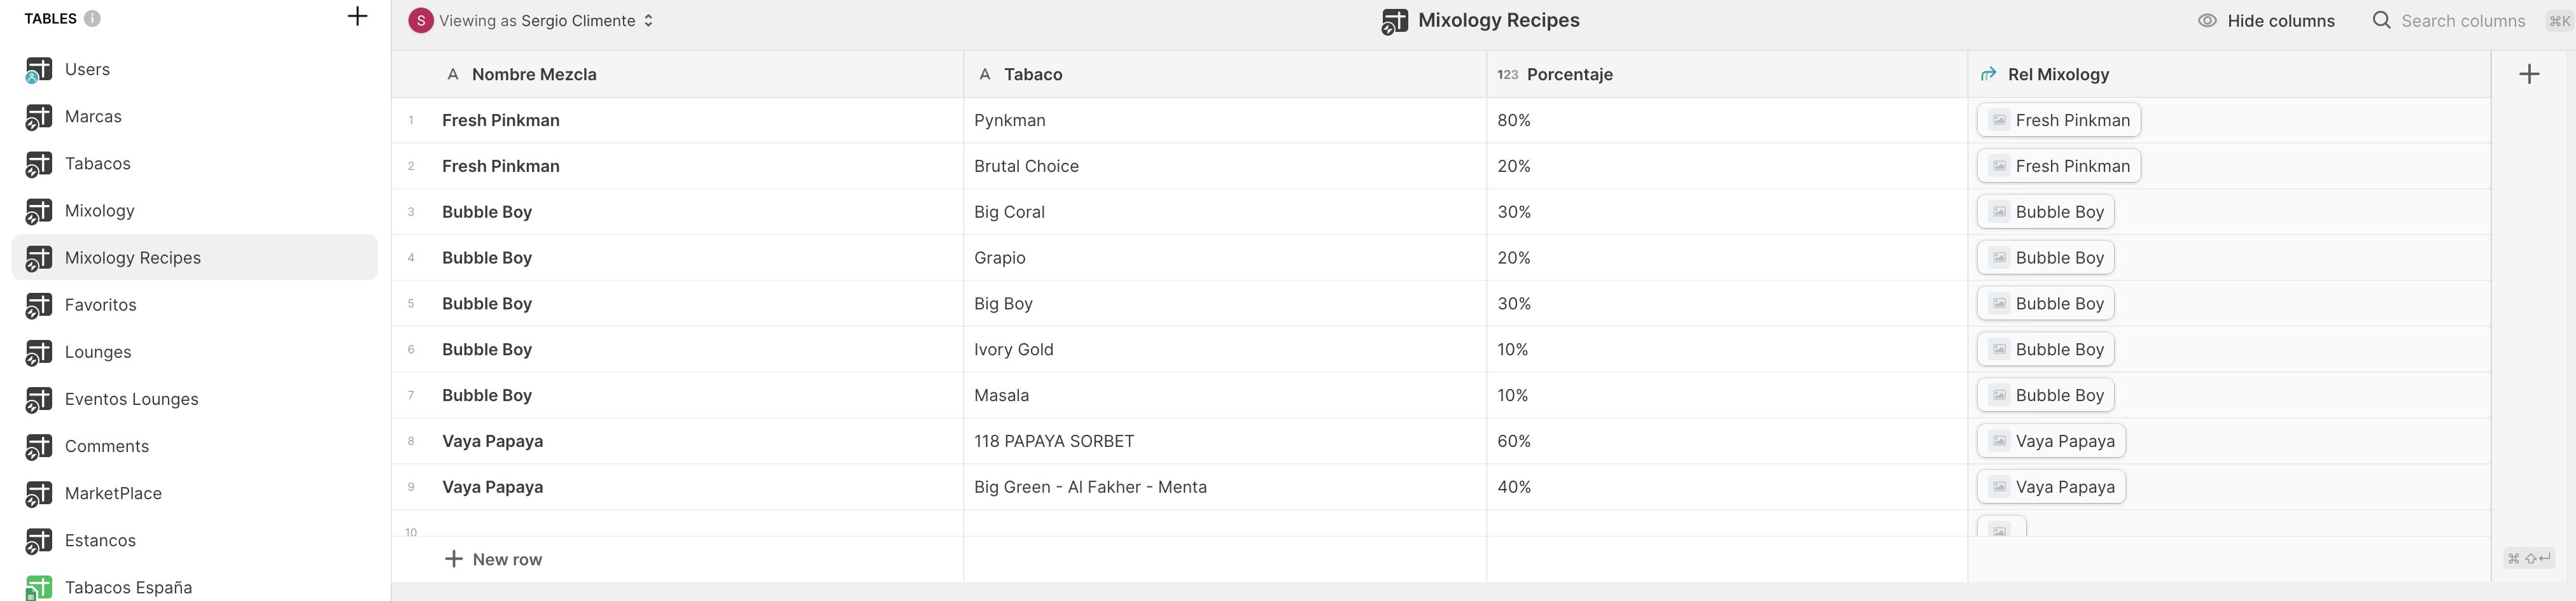
Task: Click the Users table icon
Action: [38, 70]
